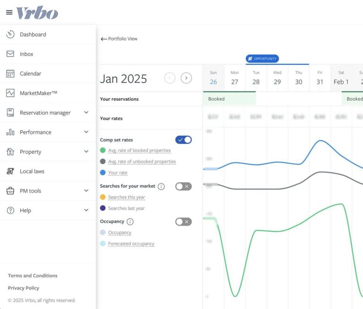Click the Calendar sidebar icon

[x=10, y=74]
